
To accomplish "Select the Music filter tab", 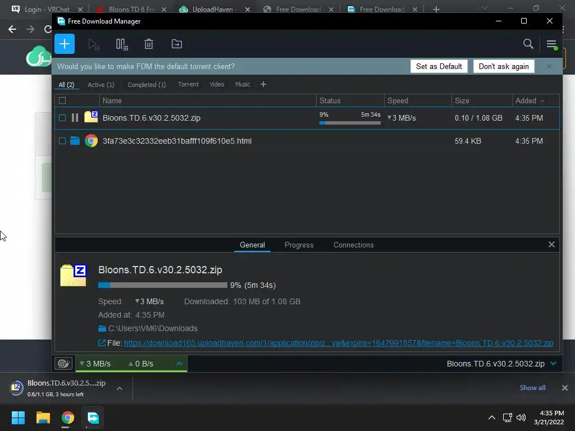I will [243, 84].
